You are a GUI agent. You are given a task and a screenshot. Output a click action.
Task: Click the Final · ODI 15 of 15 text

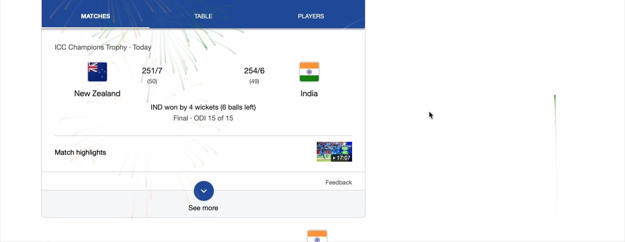pos(203,118)
